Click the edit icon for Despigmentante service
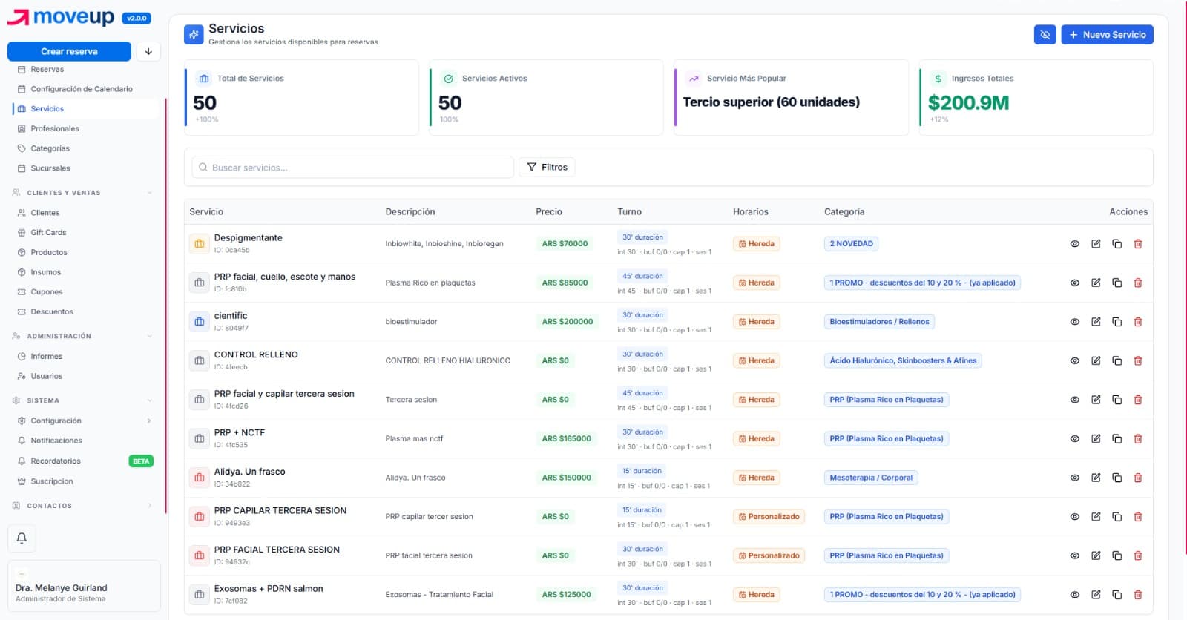 tap(1096, 244)
